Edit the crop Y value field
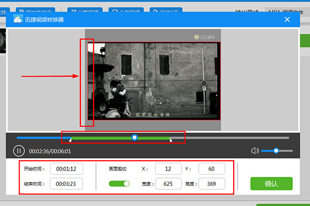This screenshot has width=310, height=206. point(211,169)
